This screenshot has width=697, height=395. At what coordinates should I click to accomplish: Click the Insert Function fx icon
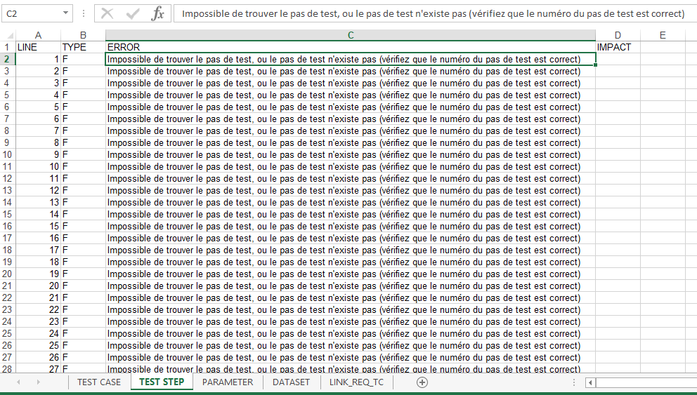158,13
